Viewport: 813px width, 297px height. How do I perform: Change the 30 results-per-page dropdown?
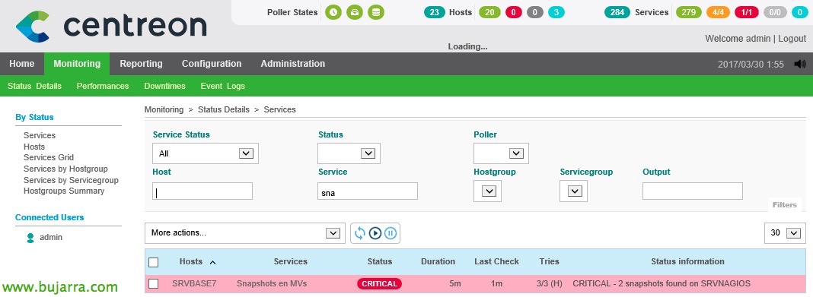coord(785,233)
